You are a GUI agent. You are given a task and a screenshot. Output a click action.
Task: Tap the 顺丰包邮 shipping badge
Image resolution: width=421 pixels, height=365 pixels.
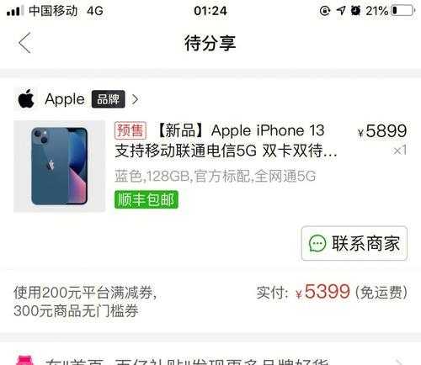pyautogui.click(x=147, y=199)
